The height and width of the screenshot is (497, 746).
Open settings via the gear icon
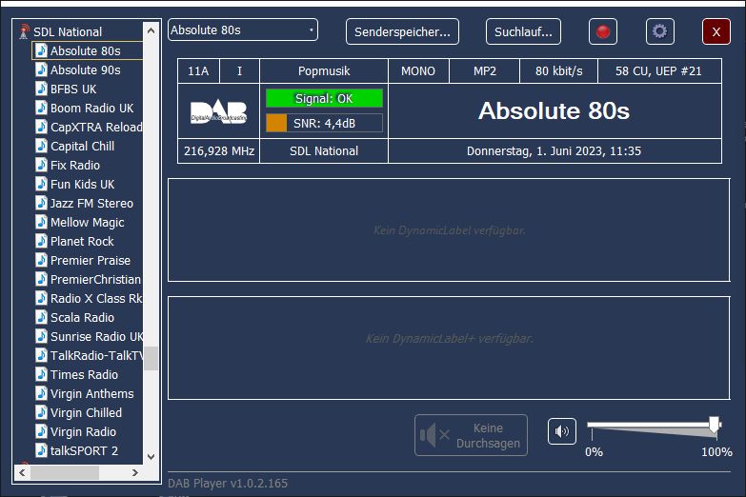tap(659, 31)
